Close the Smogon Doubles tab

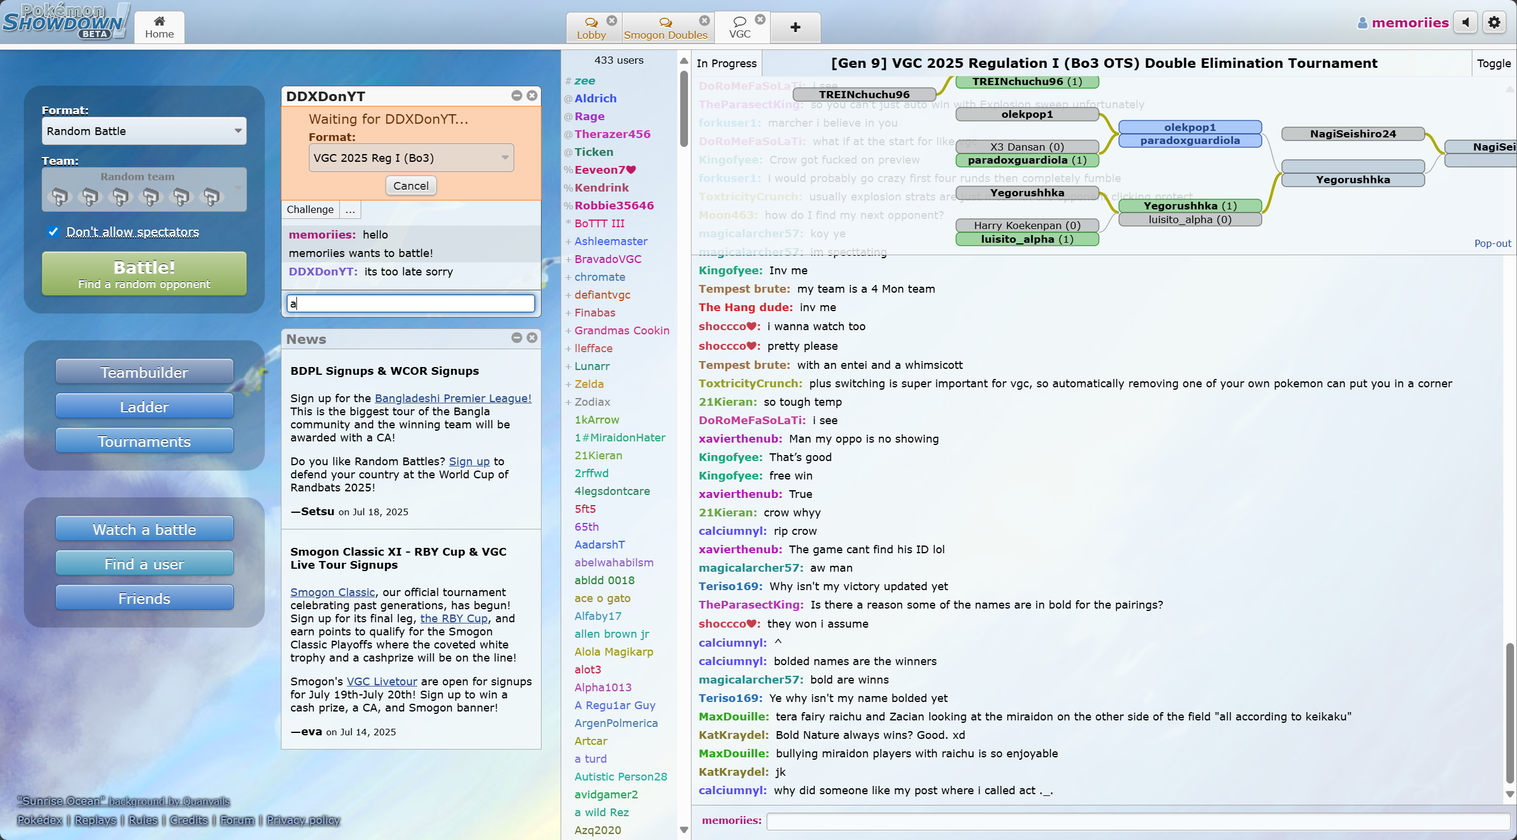(705, 20)
